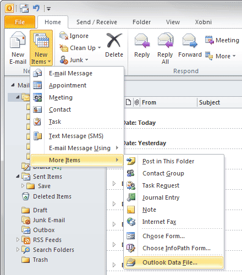
Task: Open the File tab
Action: 20,22
